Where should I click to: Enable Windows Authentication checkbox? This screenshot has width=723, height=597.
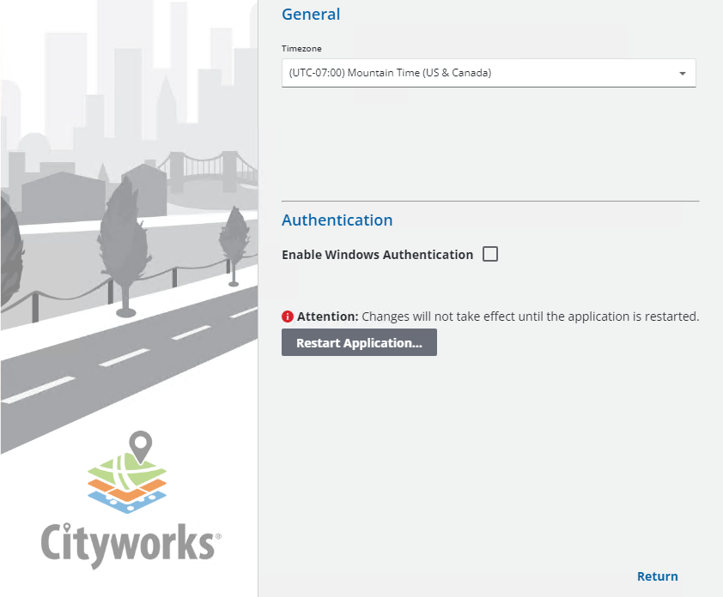click(x=490, y=254)
